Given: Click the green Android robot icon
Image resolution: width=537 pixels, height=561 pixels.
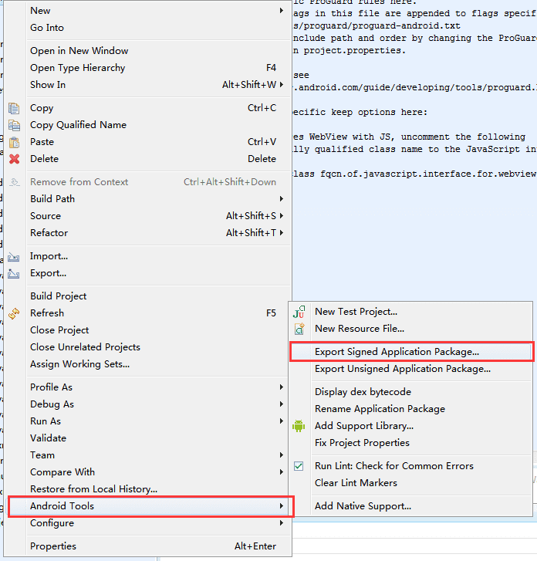Looking at the screenshot, I should (x=299, y=426).
